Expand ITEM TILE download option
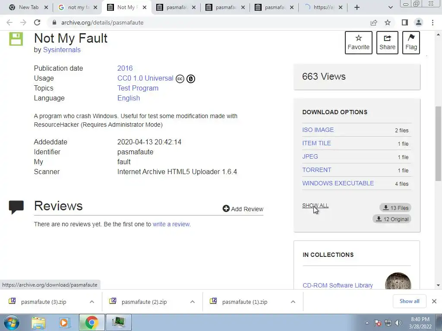 coord(316,143)
